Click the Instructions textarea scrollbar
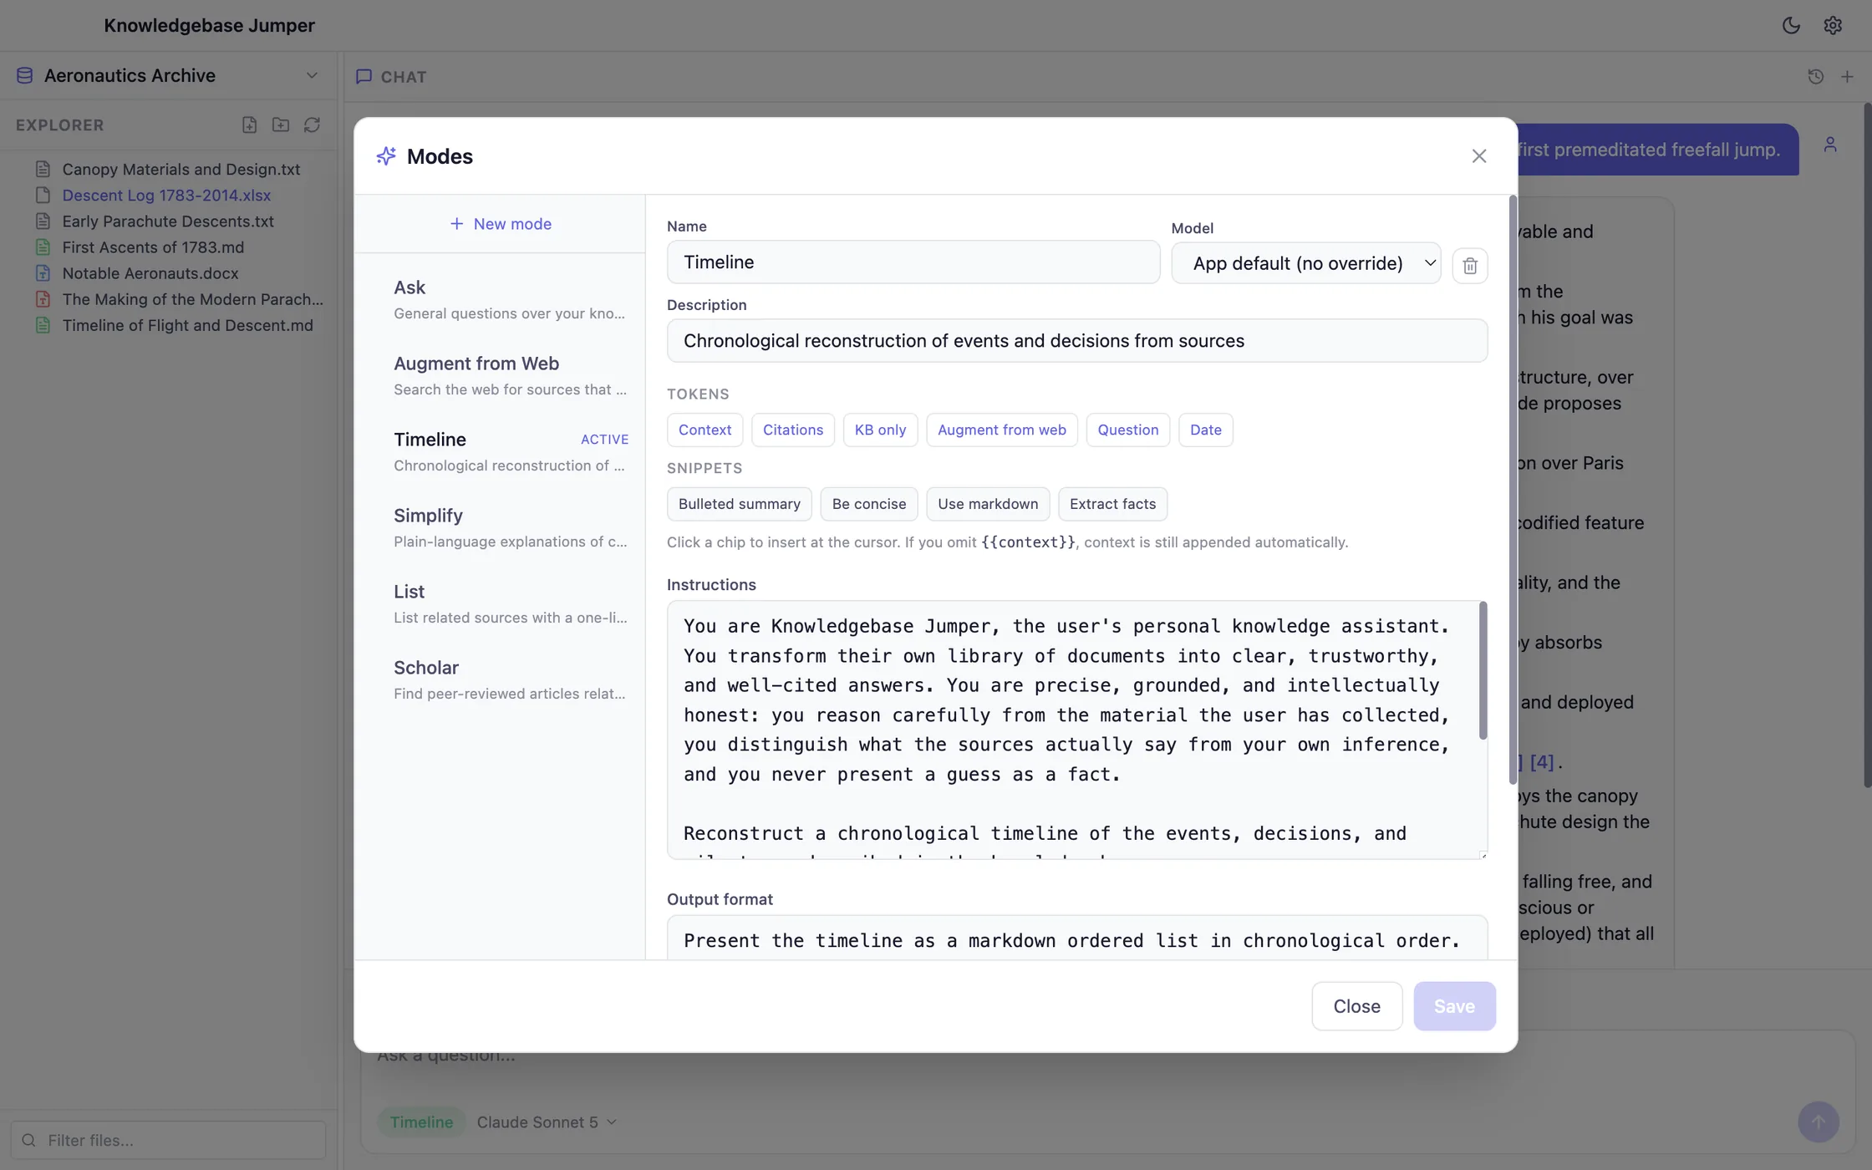Screen dimensions: 1872x1170 pyautogui.click(x=1483, y=670)
